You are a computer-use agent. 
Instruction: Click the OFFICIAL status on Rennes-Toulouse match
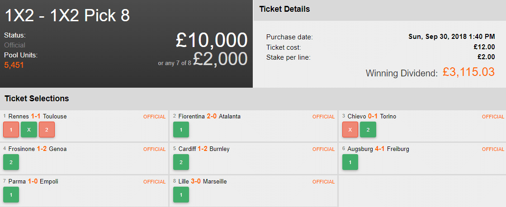155,117
